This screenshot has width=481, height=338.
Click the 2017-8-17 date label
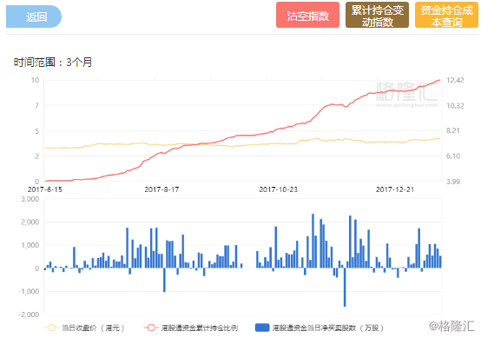tap(161, 189)
